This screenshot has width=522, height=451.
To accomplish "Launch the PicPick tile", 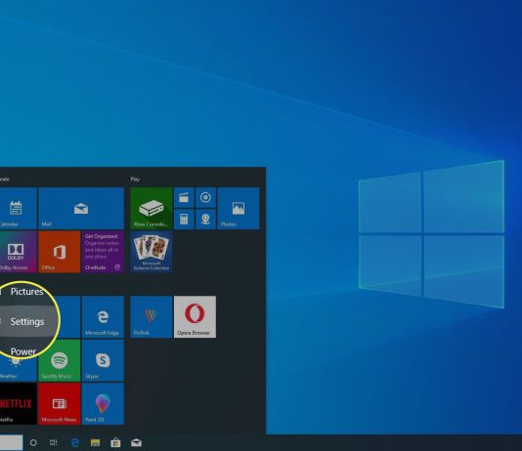I will coord(152,317).
